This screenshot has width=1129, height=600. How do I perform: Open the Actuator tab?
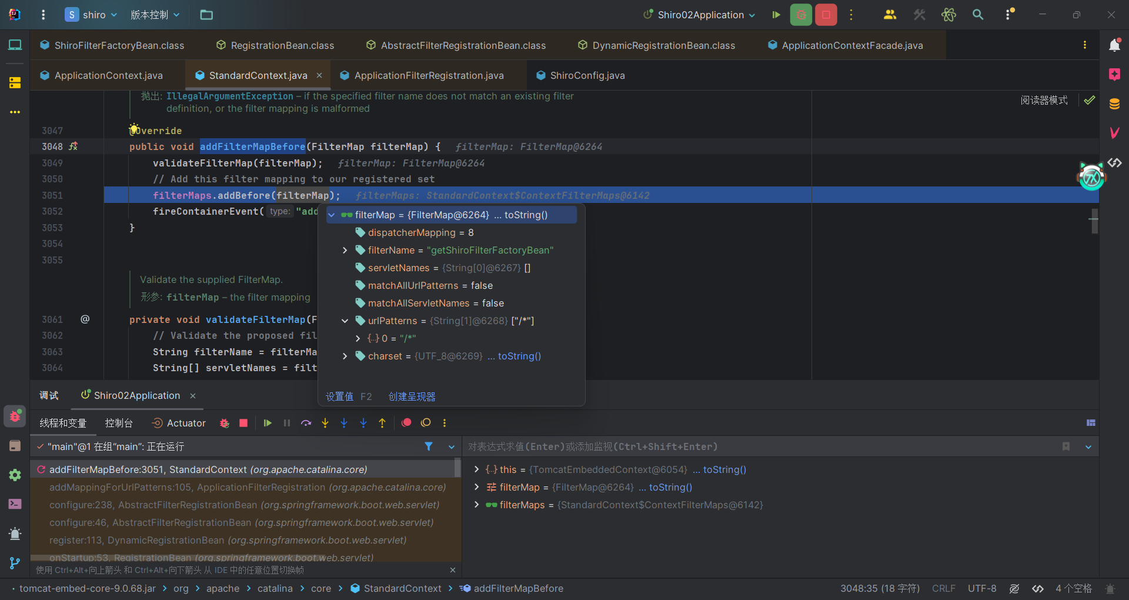coord(179,423)
